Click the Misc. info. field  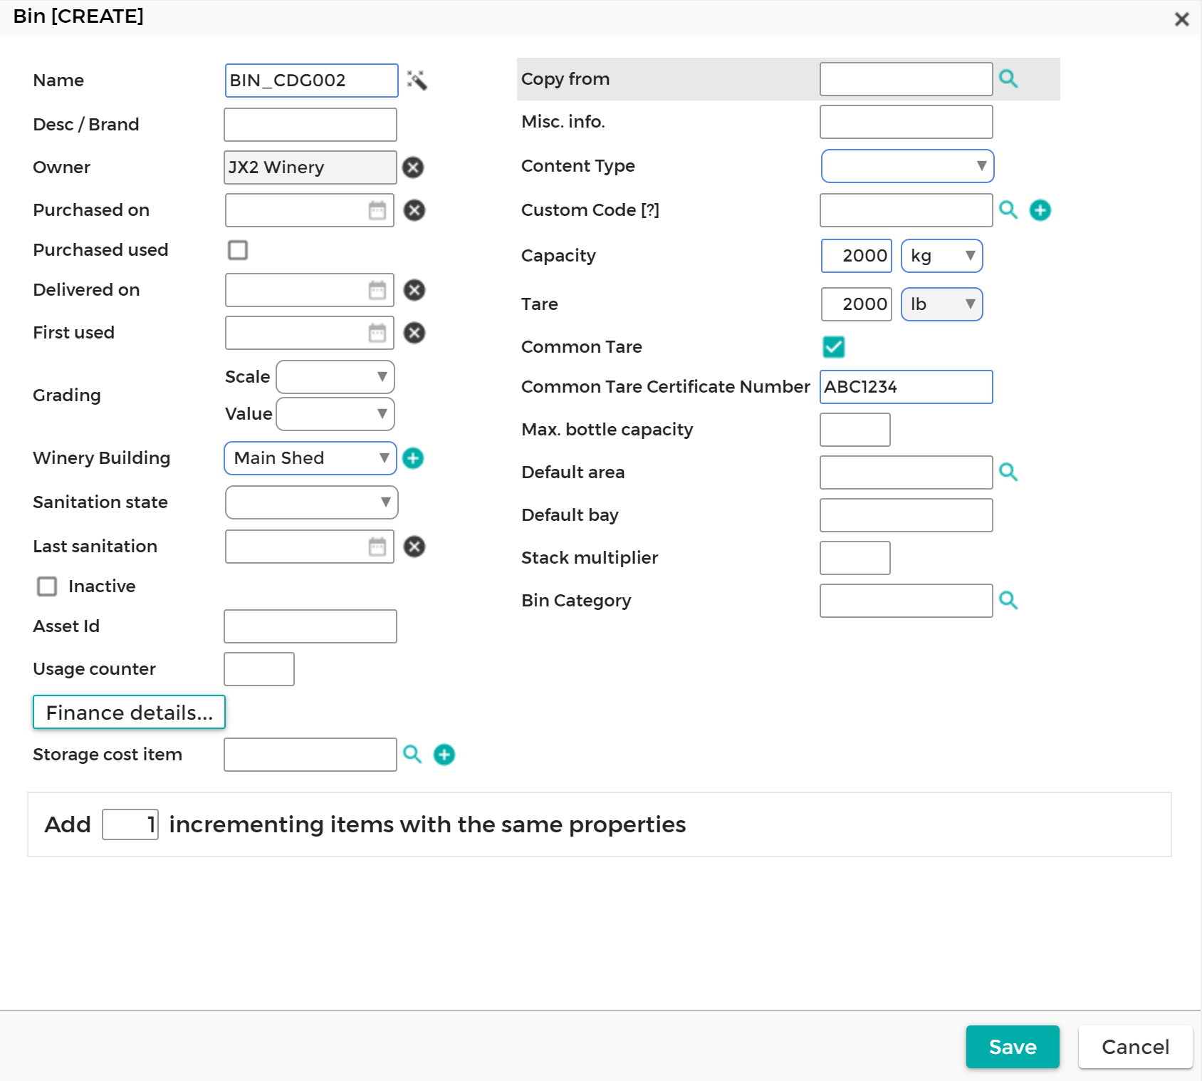click(x=906, y=122)
